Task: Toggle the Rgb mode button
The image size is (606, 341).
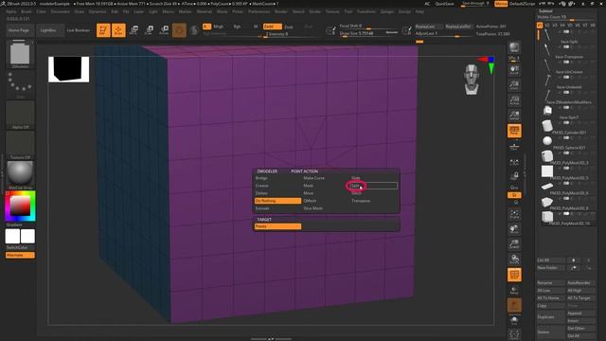Action: [237, 27]
